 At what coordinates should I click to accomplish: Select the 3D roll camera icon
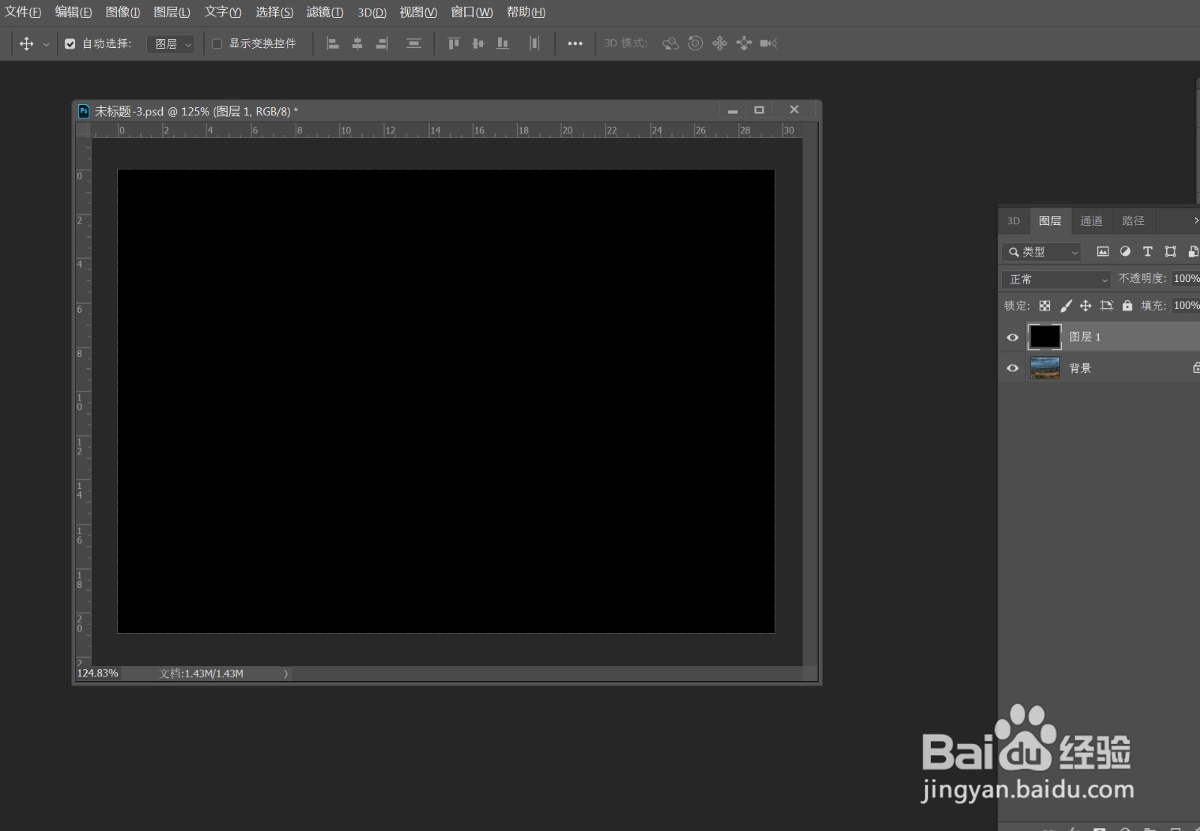(695, 43)
